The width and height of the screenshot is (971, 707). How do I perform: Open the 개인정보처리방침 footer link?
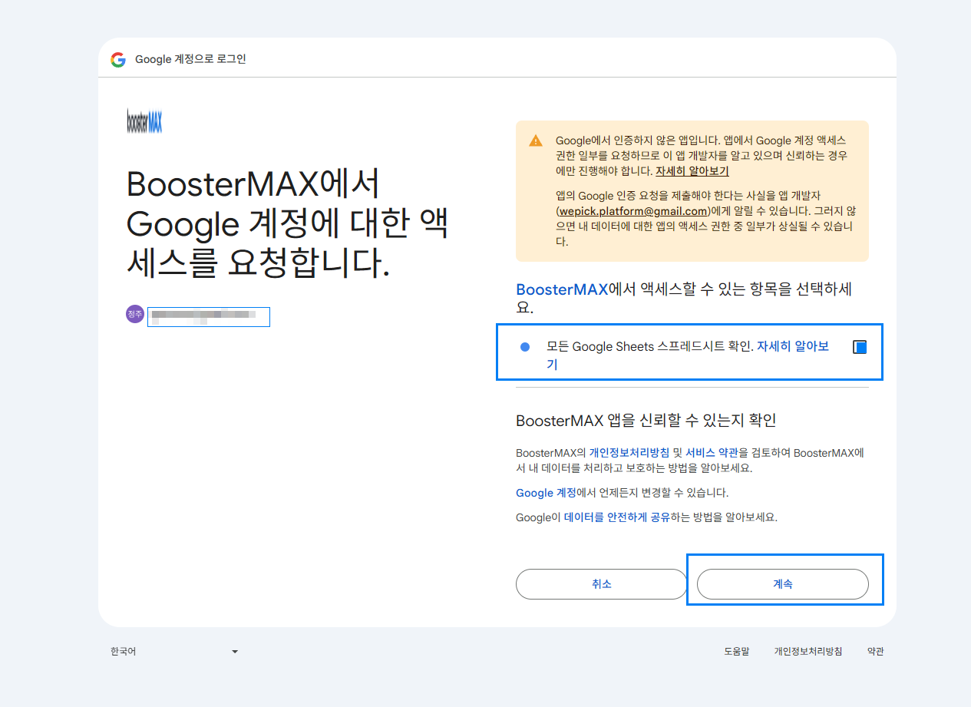808,652
